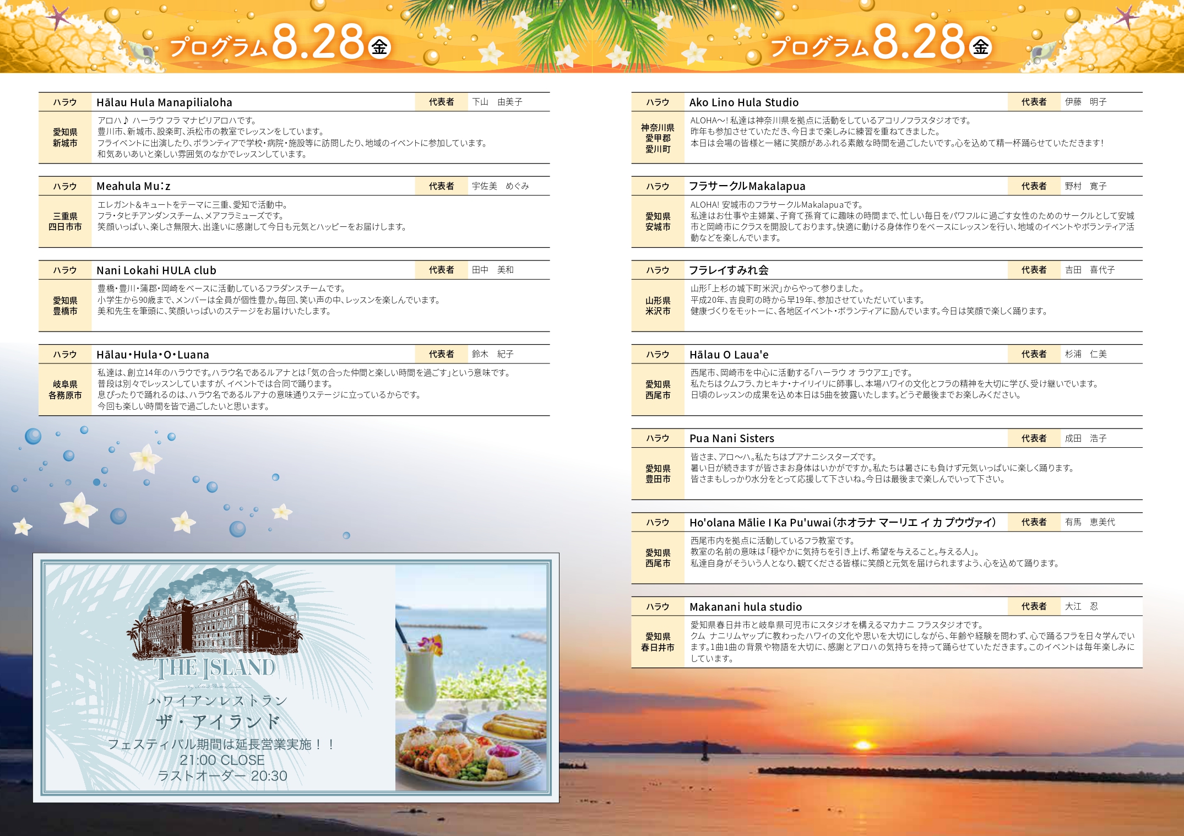Click the フラレイすみれ会 group name
Image resolution: width=1184 pixels, height=836 pixels.
coord(729,270)
